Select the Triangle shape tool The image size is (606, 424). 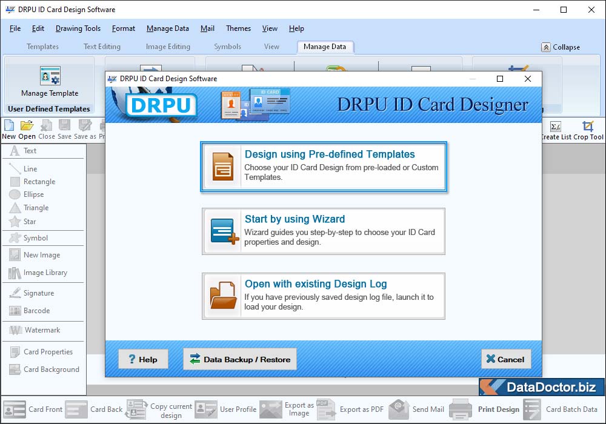click(29, 208)
